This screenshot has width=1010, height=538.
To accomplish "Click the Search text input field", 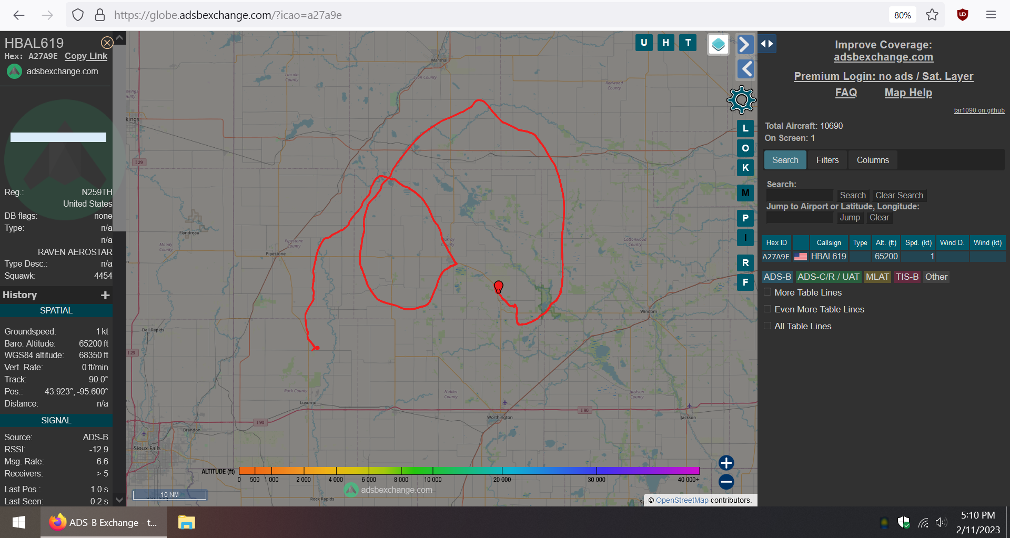I will coord(800,196).
